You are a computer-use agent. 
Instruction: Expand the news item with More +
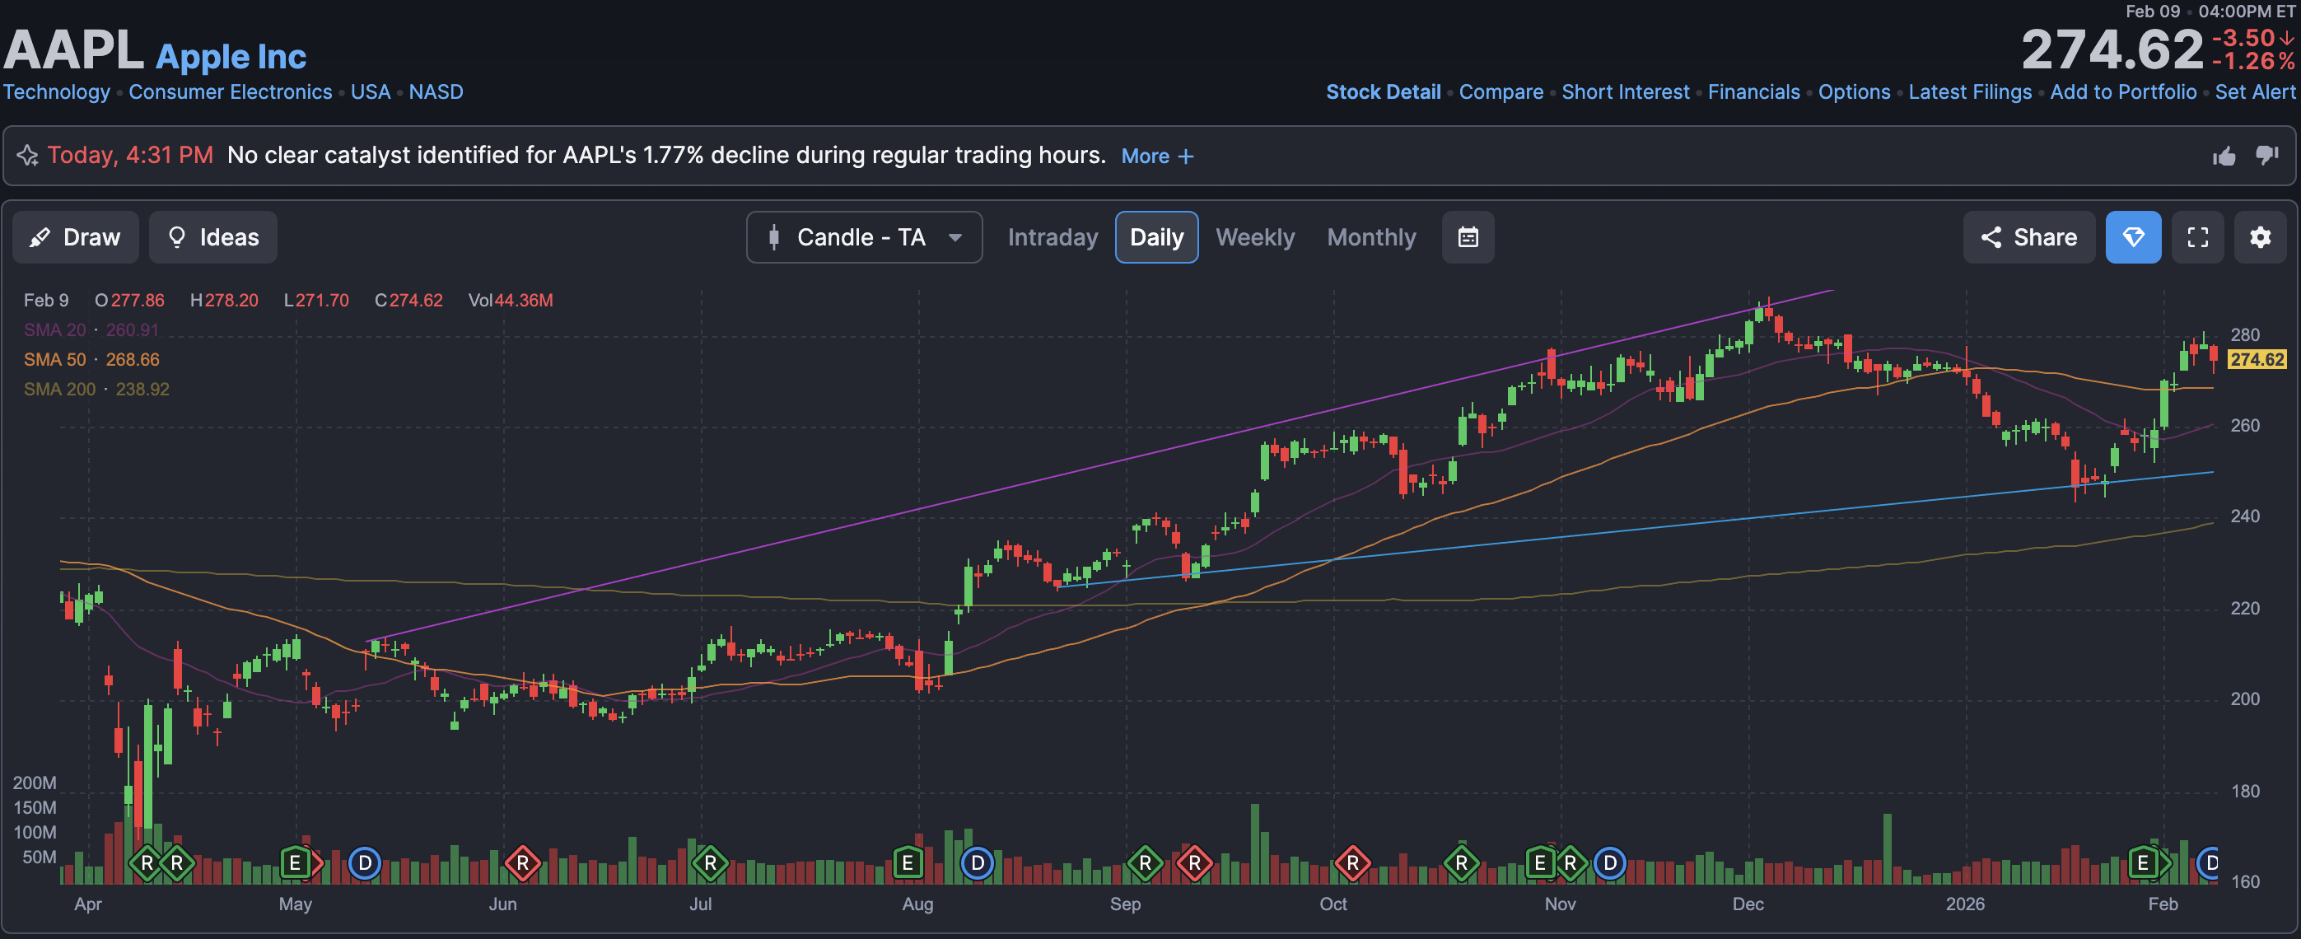click(x=1157, y=156)
